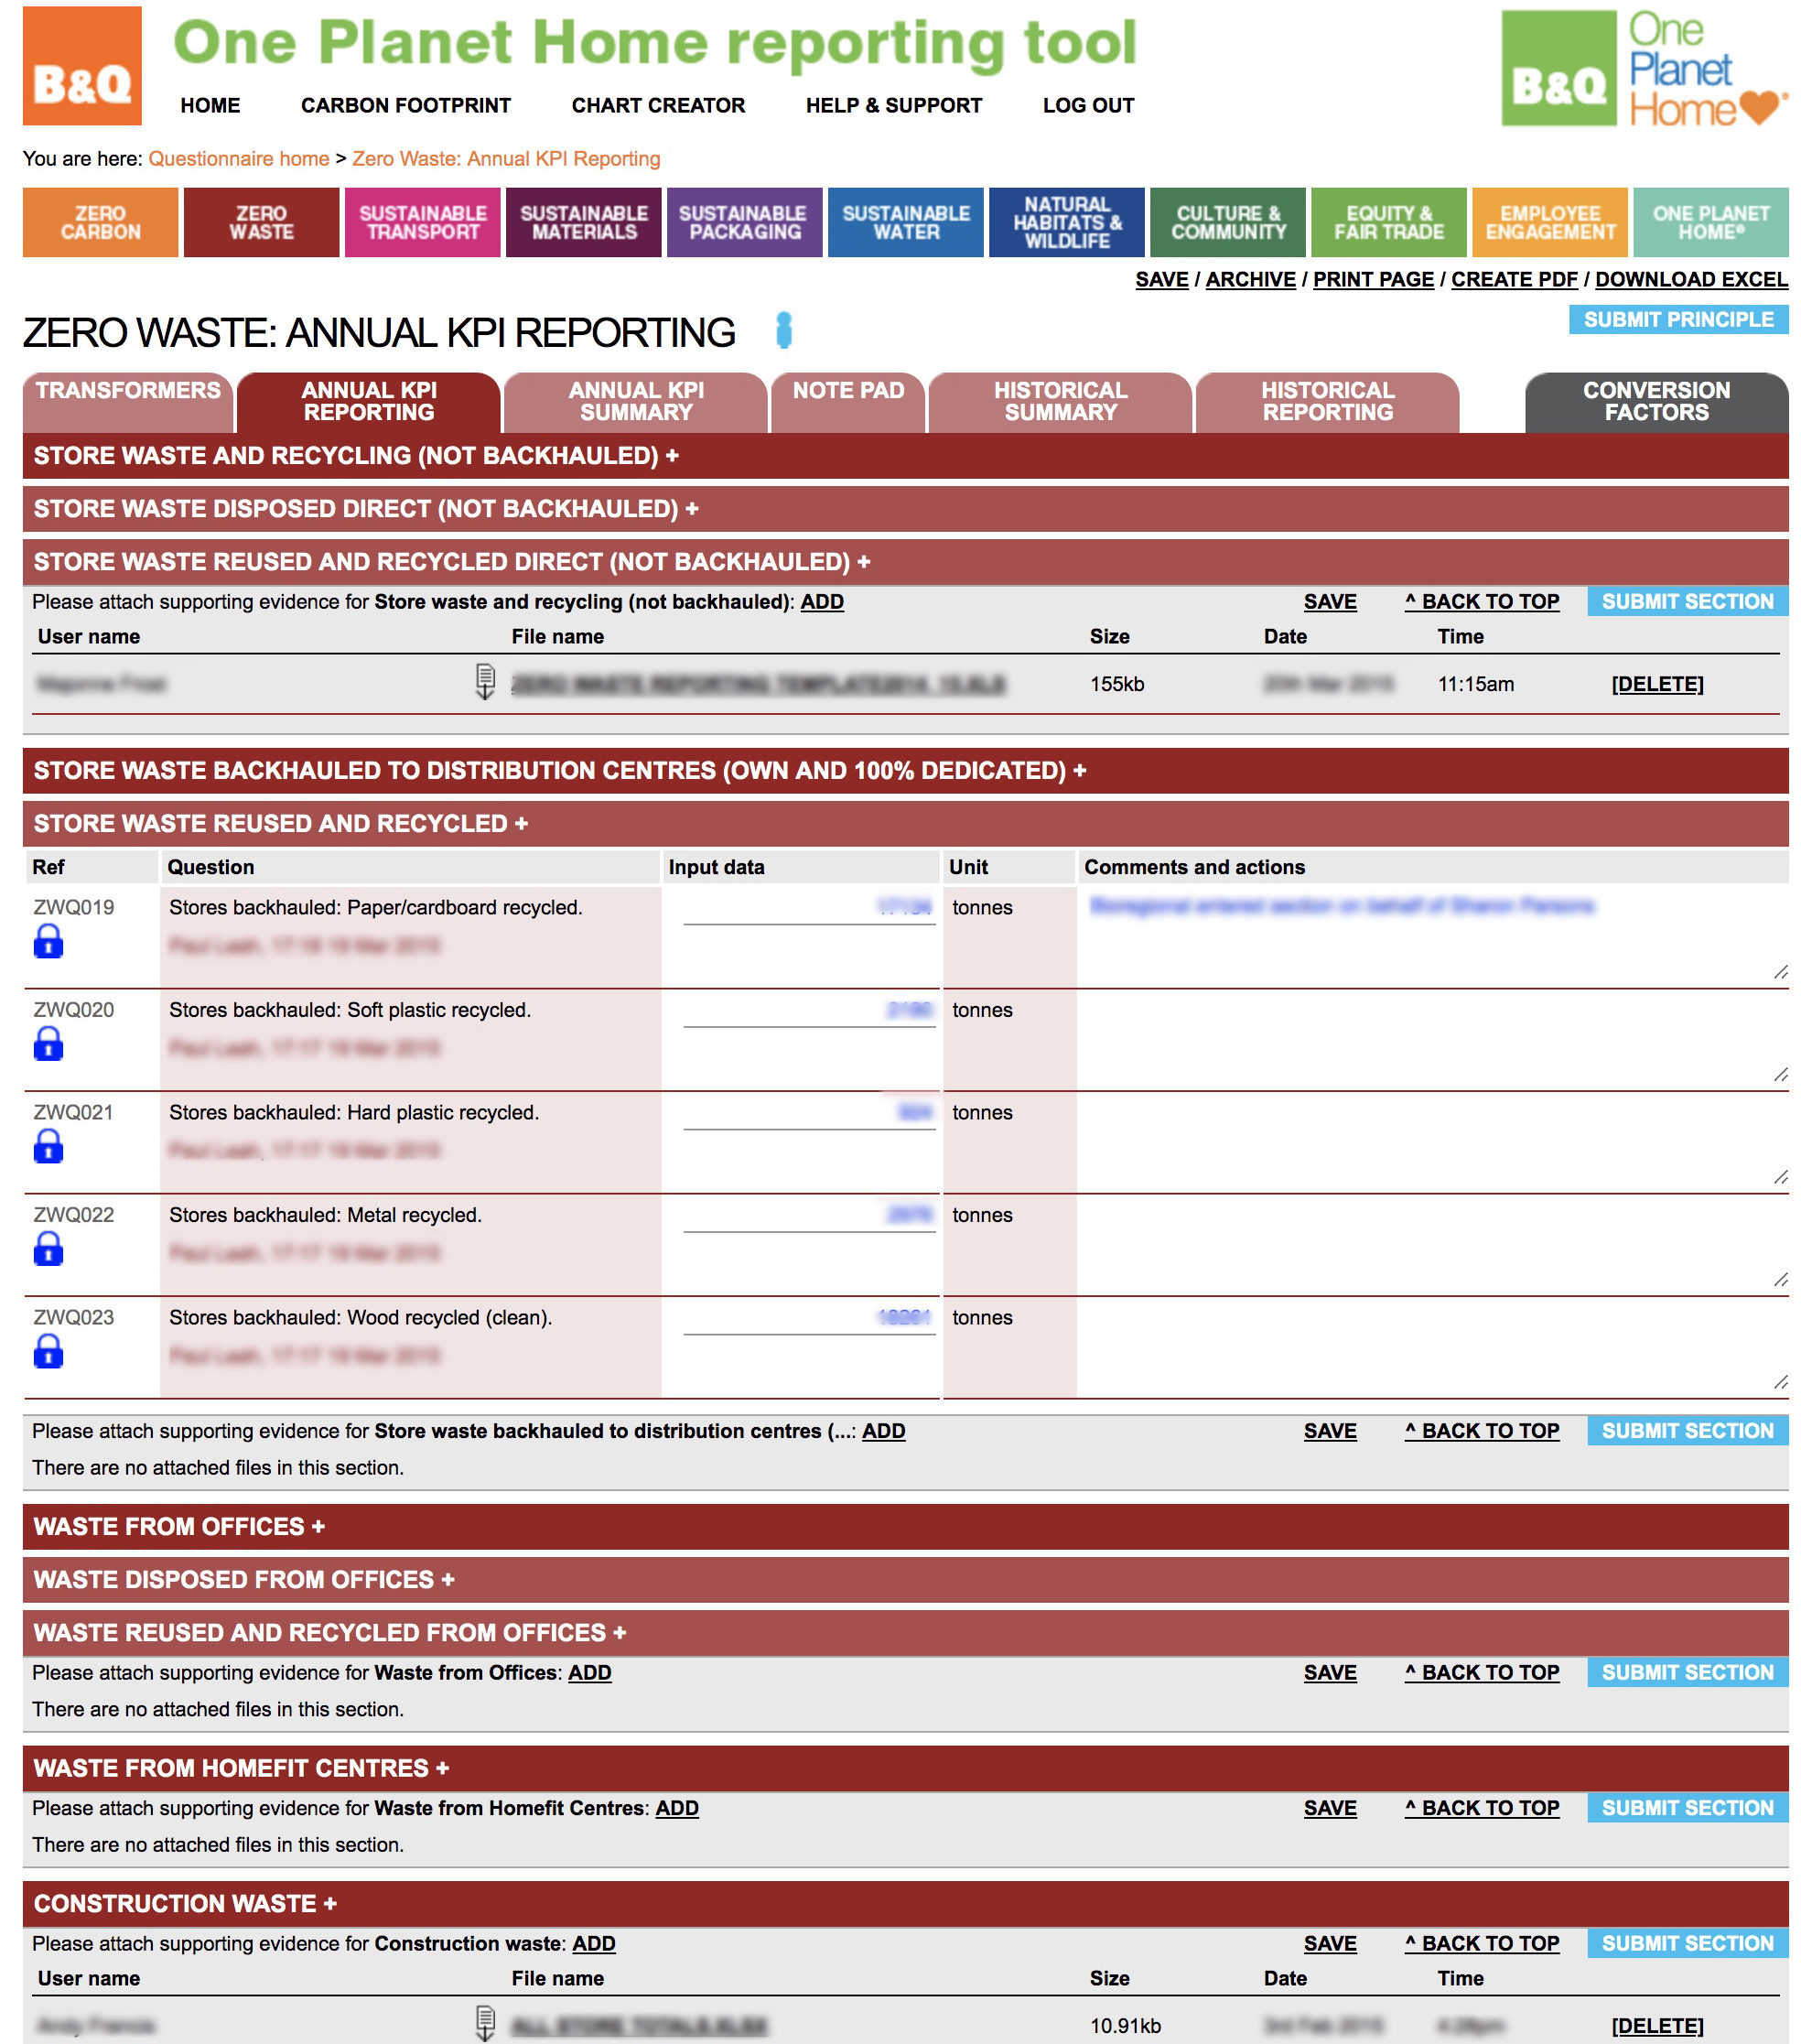
Task: Expand Store Waste Backhauled to Distribution Centres
Action: (905, 771)
